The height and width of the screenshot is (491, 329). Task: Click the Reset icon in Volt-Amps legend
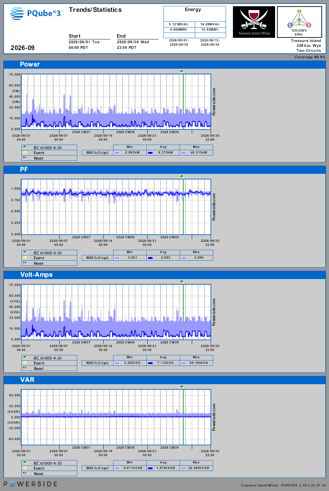pyautogui.click(x=24, y=368)
